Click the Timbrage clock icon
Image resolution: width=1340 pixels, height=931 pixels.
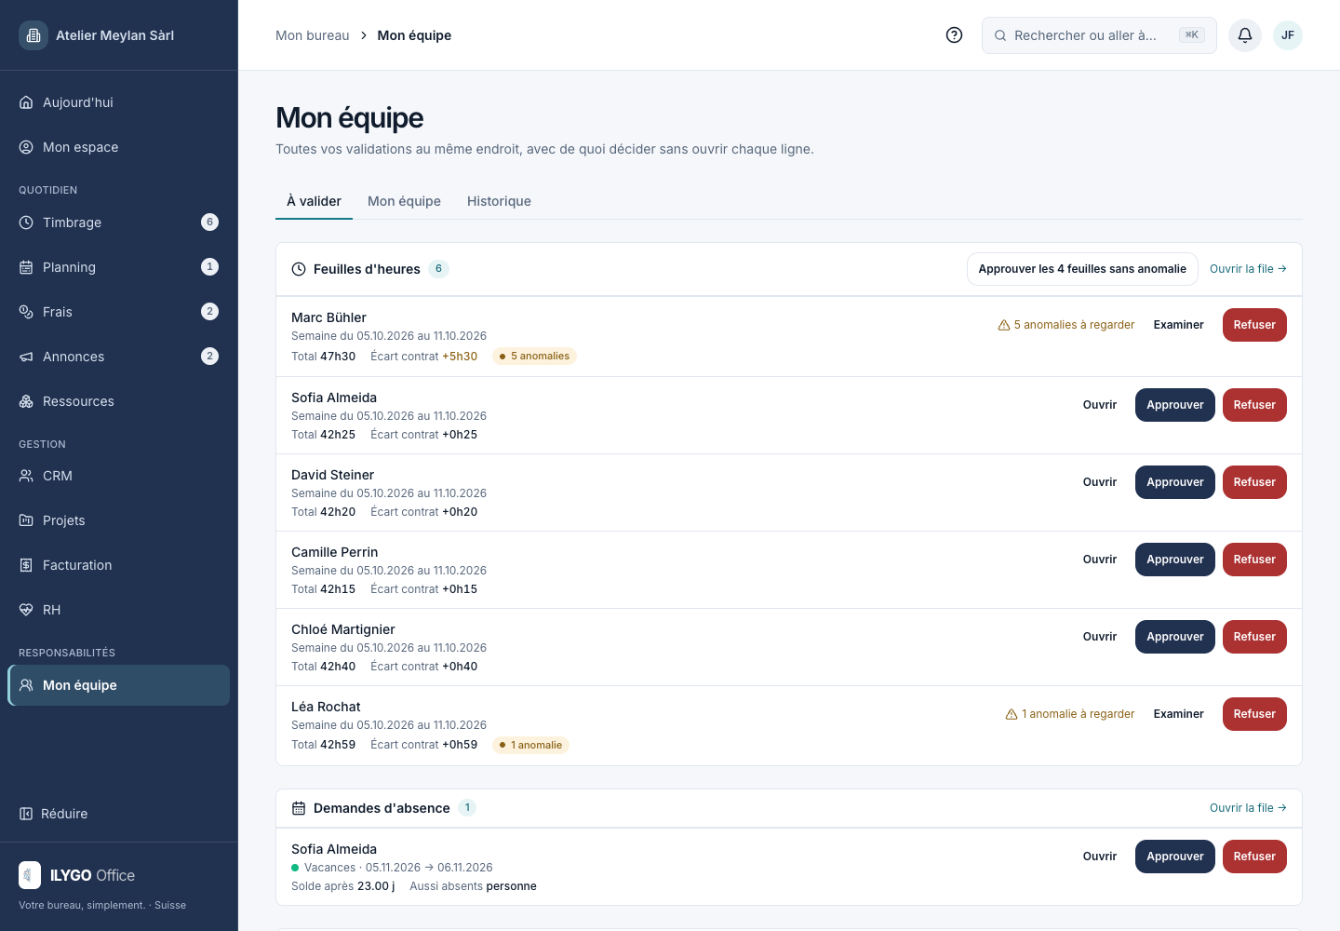click(26, 223)
